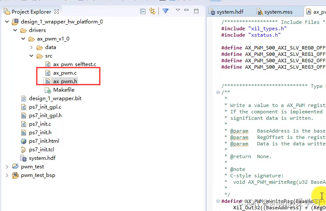Viewport: 326px width, 211px height.
Task: Toggle Link with Editor icon
Action: click(152, 11)
